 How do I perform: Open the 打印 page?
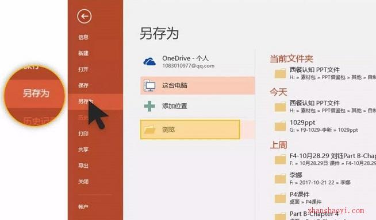(83, 133)
